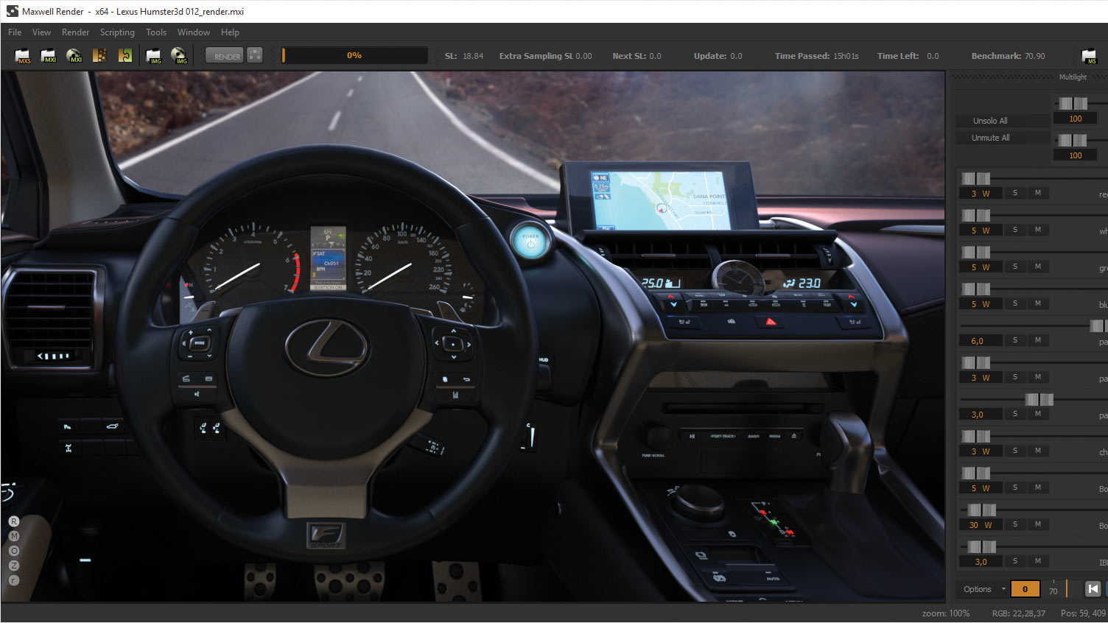Click the Next SL: 0.0 readout

[637, 56]
